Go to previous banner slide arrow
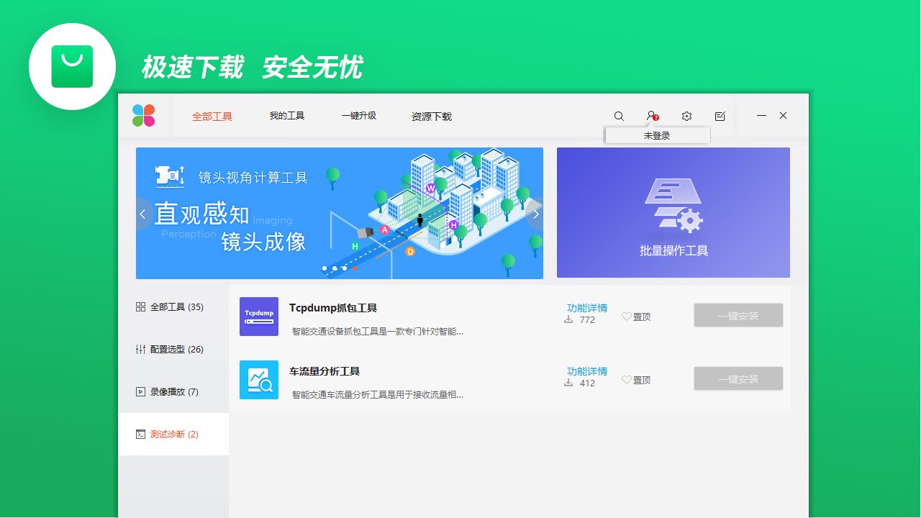The image size is (921, 518). (142, 214)
